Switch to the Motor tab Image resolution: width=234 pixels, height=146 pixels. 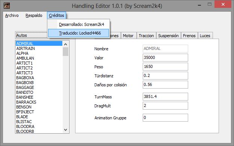128,36
